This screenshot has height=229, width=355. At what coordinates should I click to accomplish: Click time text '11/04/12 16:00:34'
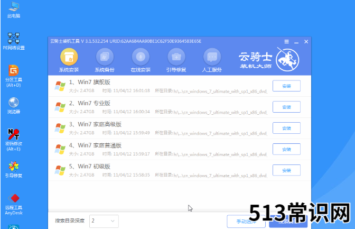click(x=132, y=112)
